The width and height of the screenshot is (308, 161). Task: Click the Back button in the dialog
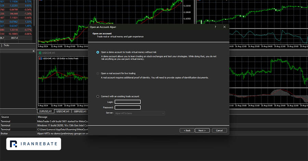187,130
